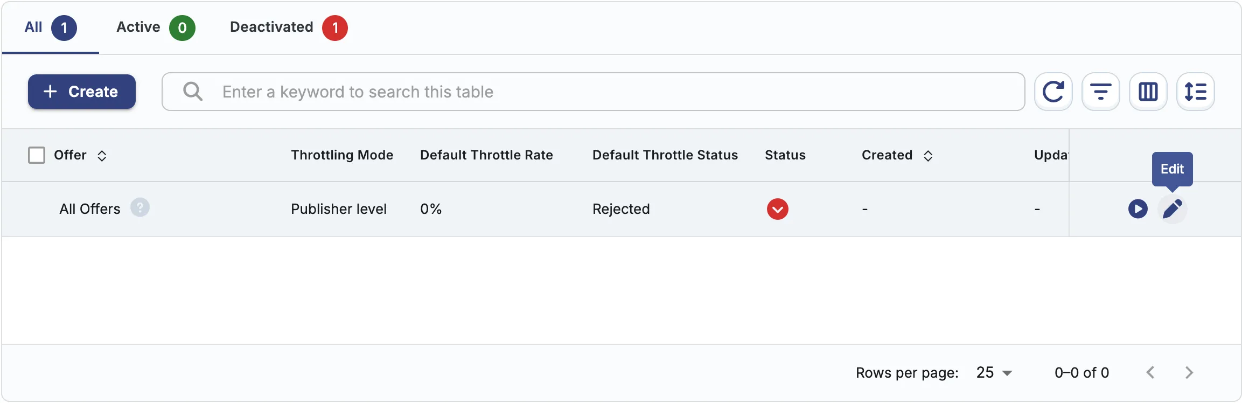This screenshot has height=403, width=1242.
Task: Toggle the select-all checkbox beside Offer
Action: tap(37, 155)
